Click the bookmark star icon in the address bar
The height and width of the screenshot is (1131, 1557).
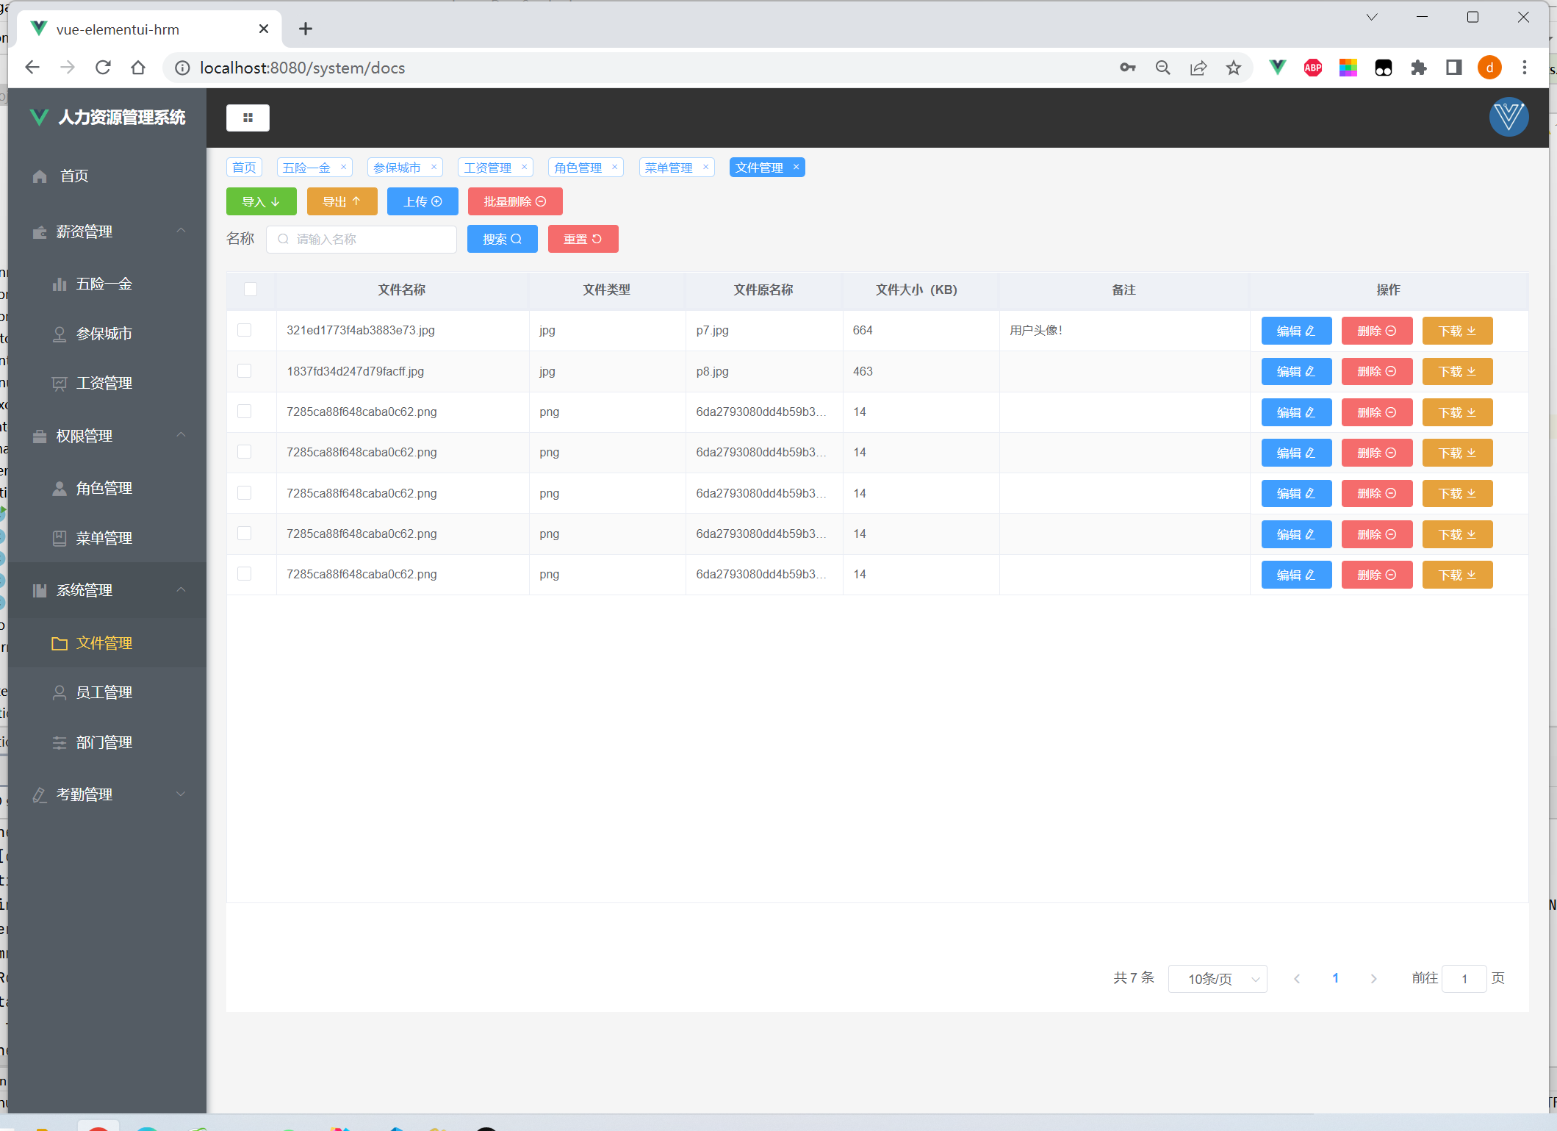1233,68
